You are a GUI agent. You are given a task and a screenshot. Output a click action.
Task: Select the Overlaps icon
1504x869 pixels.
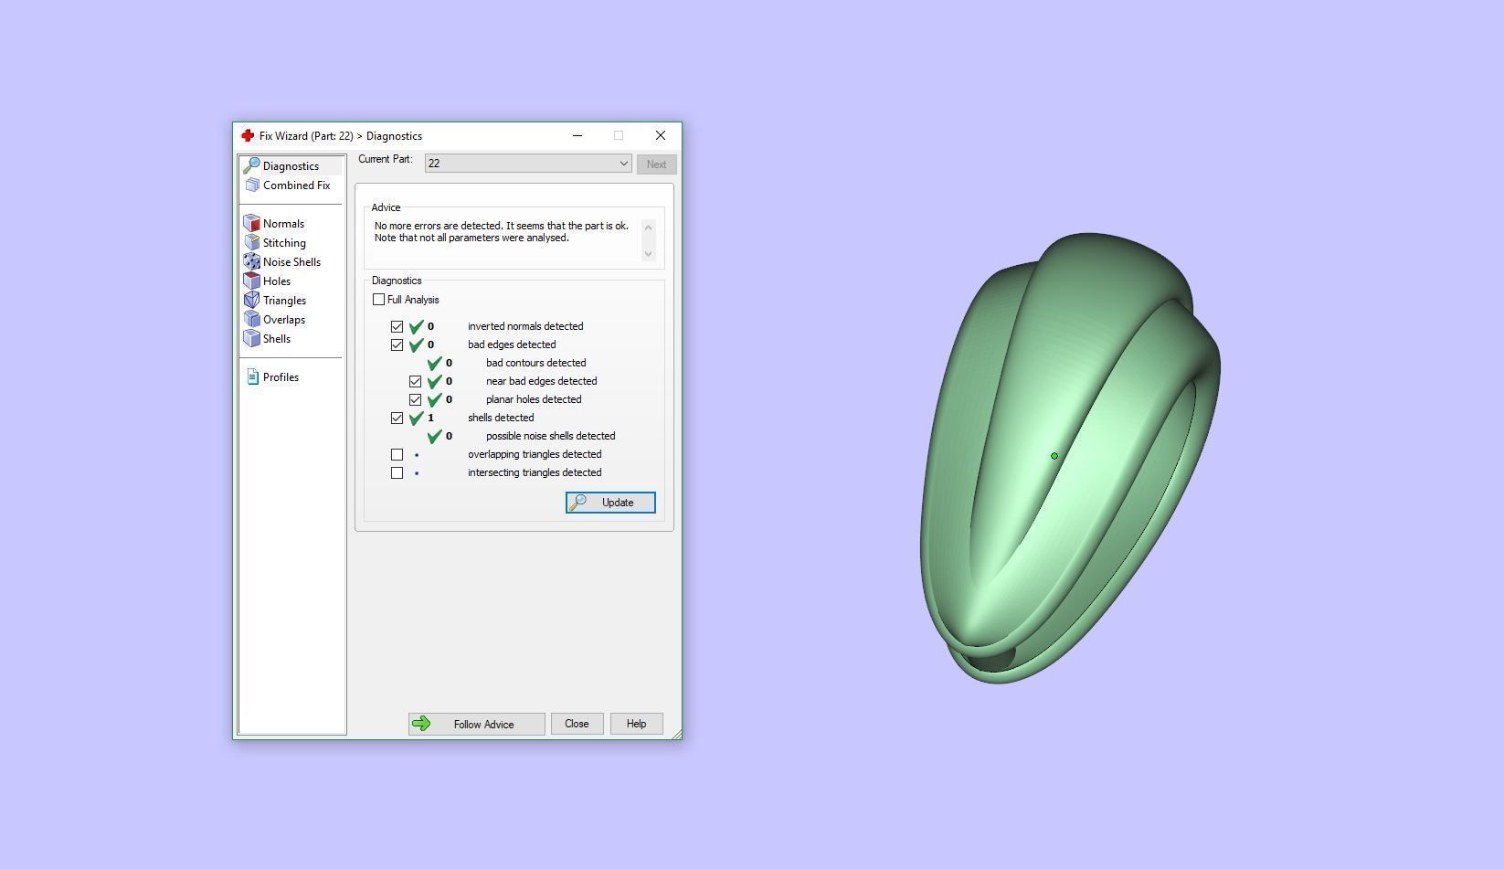click(x=252, y=320)
